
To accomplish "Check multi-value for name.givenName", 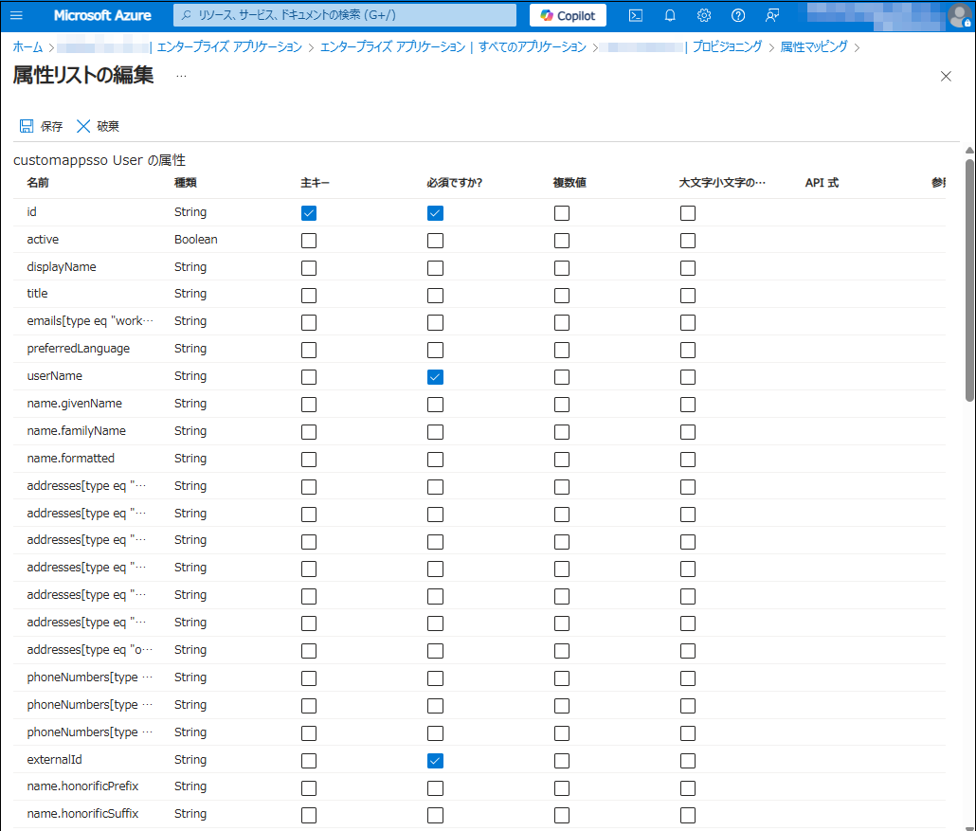I will point(562,405).
